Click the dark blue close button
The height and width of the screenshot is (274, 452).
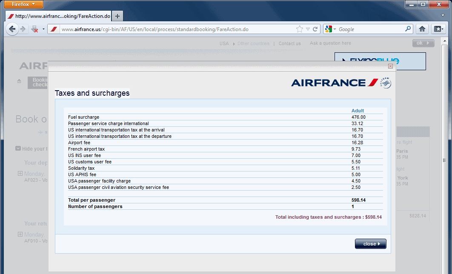[x=370, y=244]
